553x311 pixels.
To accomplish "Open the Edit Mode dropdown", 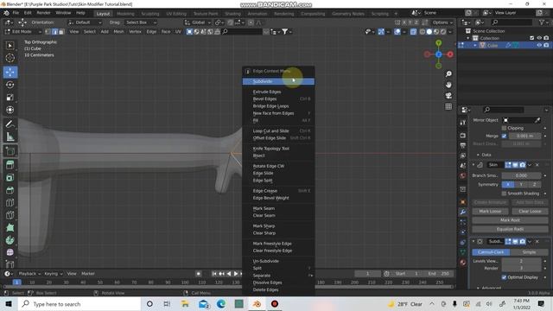I will click(23, 32).
